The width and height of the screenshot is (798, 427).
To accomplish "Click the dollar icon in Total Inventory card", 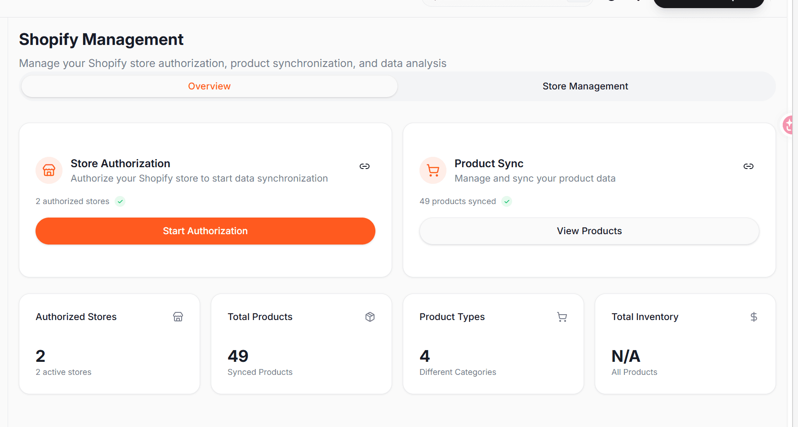I will pyautogui.click(x=754, y=317).
